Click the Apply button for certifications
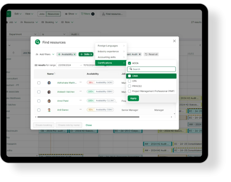231x182 pixels. 133,98
